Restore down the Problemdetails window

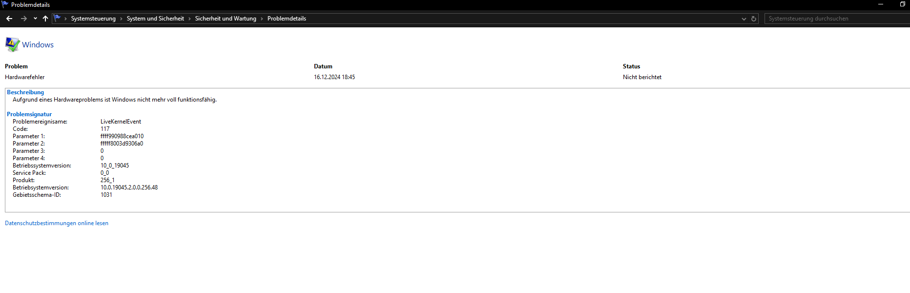point(903,4)
